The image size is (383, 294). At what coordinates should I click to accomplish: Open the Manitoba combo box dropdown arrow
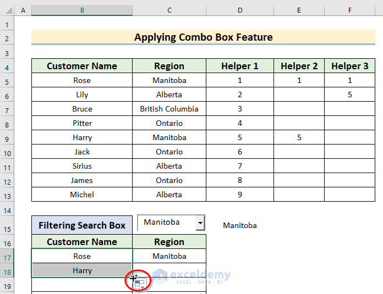200,223
